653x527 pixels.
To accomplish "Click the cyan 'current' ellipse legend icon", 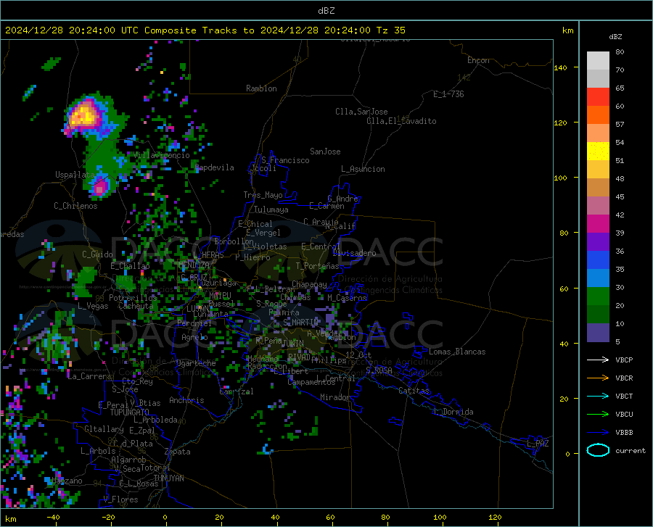I will 598,450.
